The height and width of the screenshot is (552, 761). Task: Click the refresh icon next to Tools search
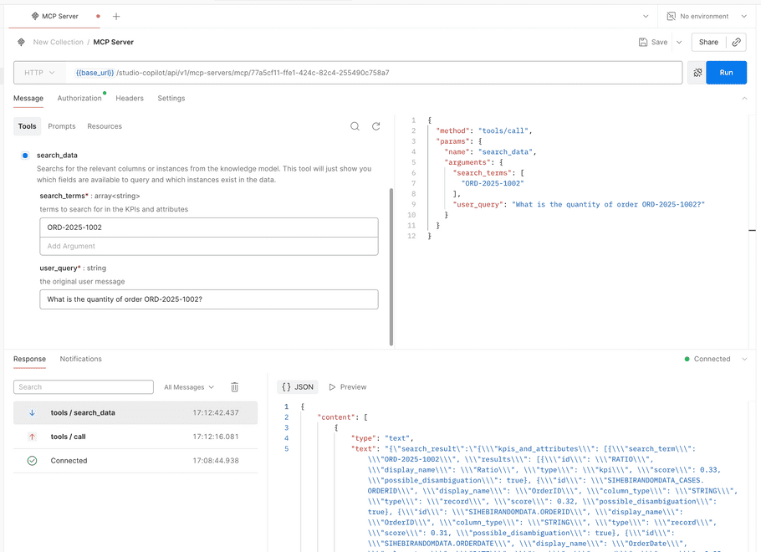click(x=375, y=125)
